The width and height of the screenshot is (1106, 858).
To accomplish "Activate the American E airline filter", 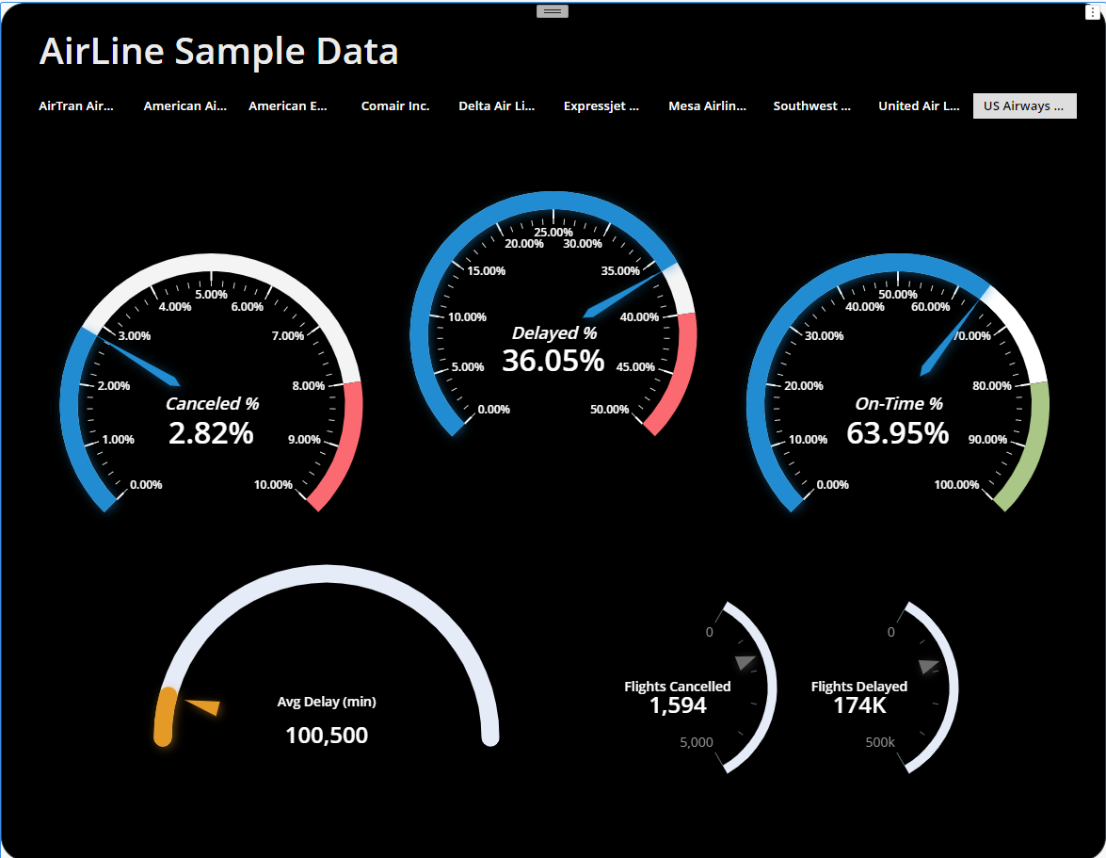I will [x=288, y=105].
